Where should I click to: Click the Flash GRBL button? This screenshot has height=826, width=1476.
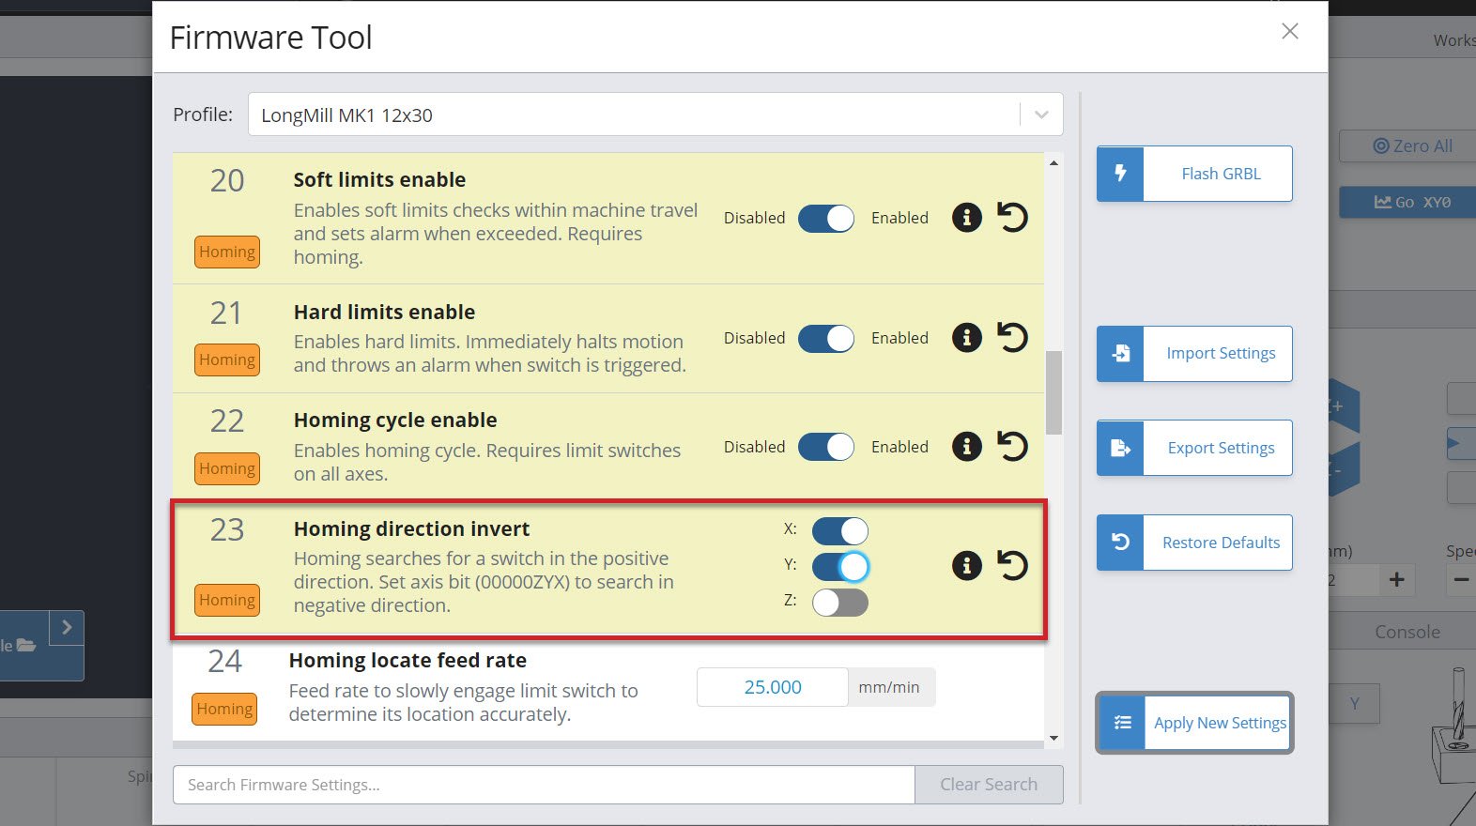pos(1194,174)
